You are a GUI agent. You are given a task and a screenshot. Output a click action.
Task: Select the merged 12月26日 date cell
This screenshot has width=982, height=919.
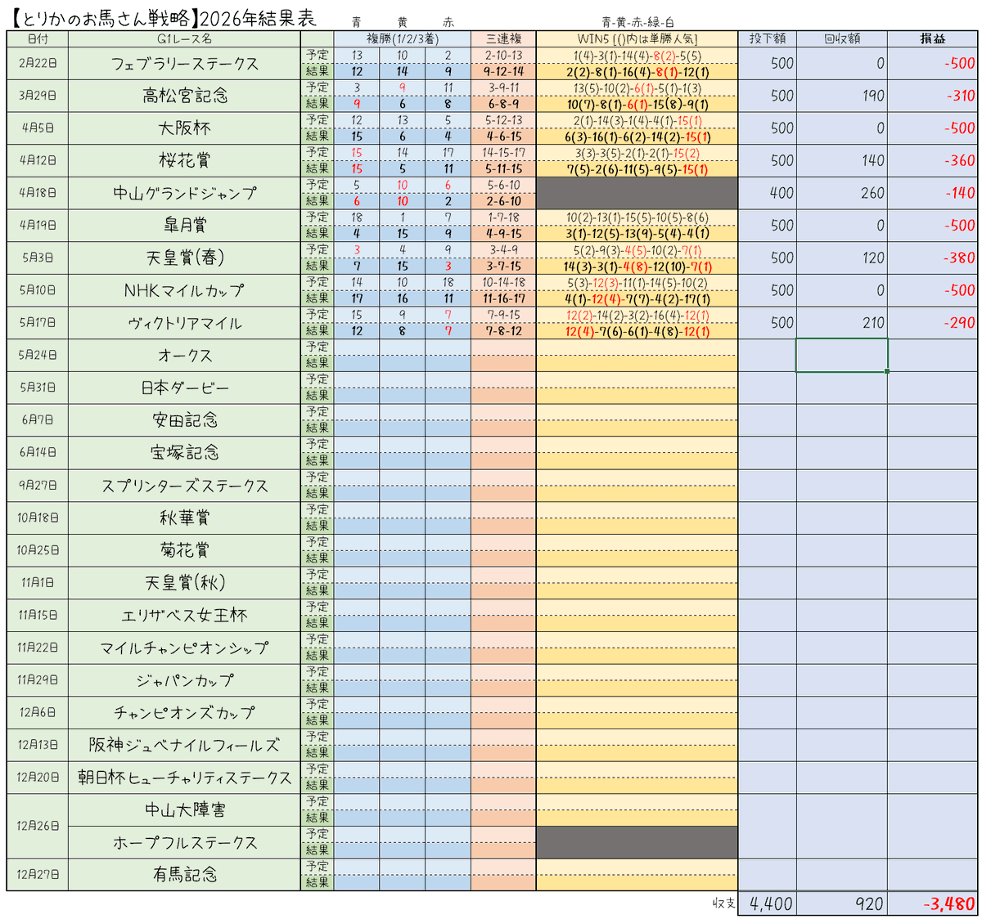tap(37, 826)
